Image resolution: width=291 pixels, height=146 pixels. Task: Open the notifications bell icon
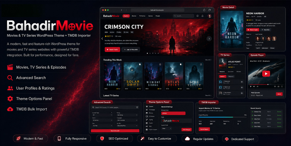pos(203,16)
